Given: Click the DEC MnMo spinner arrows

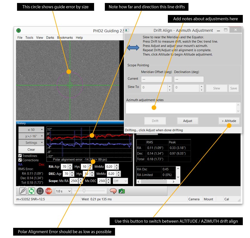Looking at the screenshot, I should 119,174.
